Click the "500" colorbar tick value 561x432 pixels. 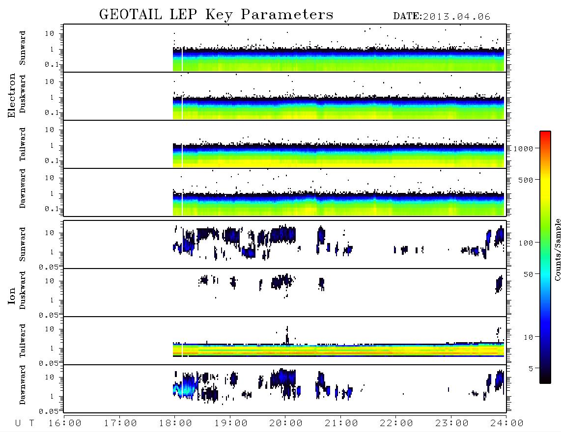[x=526, y=180]
